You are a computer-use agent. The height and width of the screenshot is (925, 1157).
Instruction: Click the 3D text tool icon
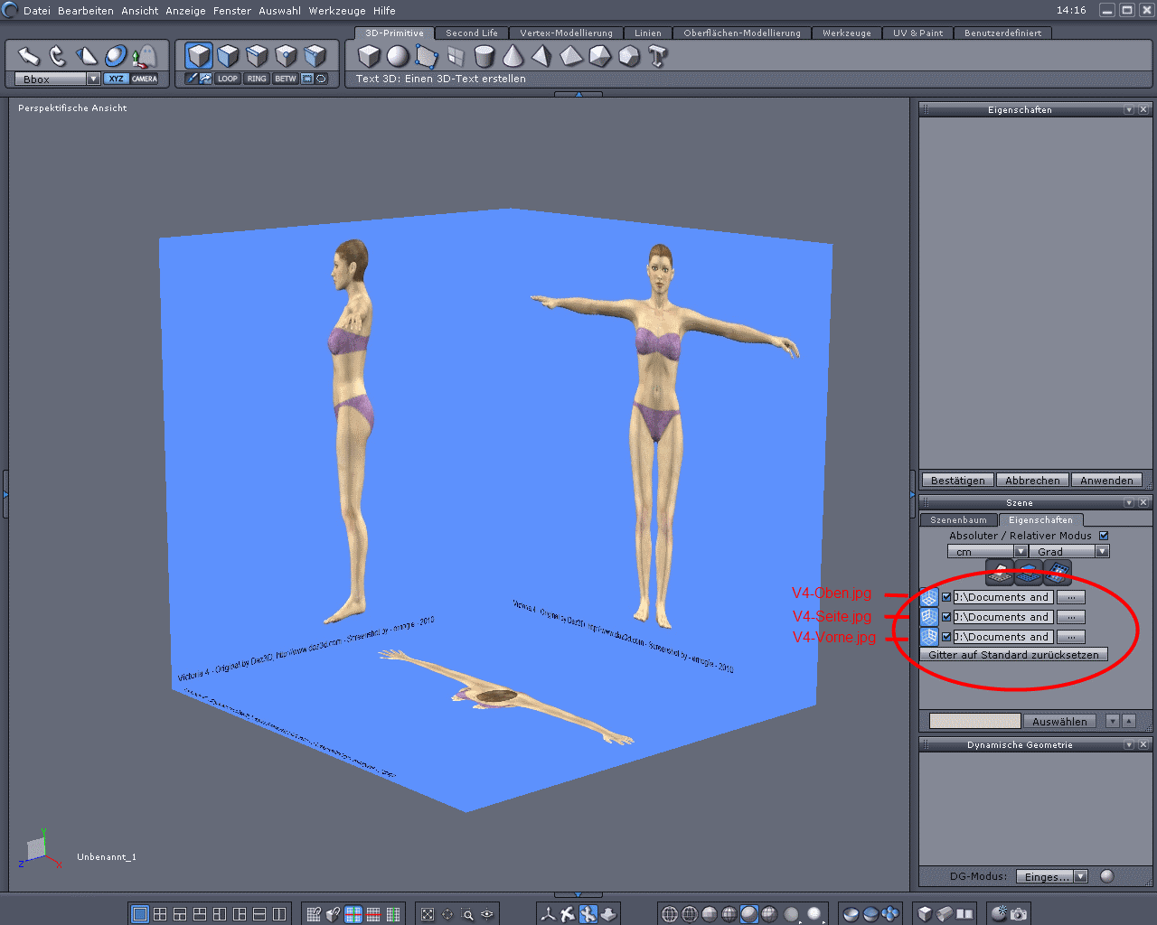658,56
